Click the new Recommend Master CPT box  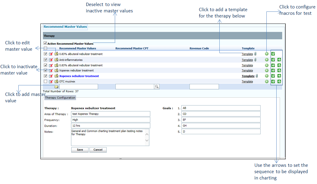coord(135,87)
